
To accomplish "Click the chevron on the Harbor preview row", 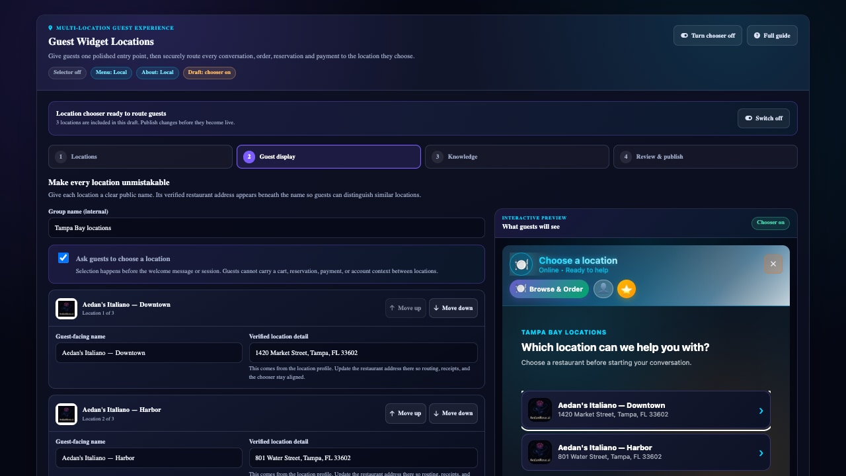I will click(x=761, y=453).
